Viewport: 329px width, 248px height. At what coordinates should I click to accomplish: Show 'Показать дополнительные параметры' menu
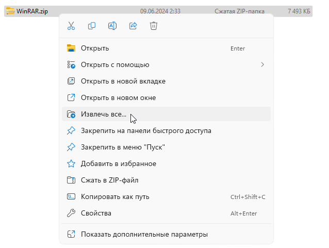tap(144, 235)
